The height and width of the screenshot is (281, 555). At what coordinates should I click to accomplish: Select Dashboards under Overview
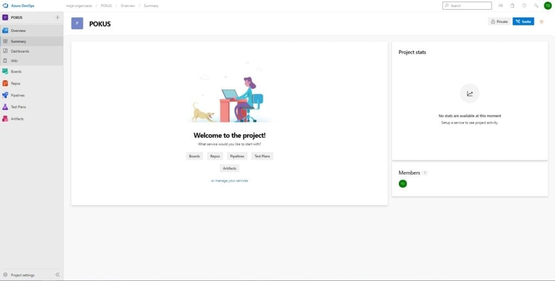click(x=20, y=51)
